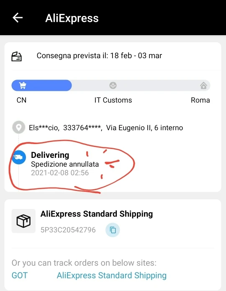This screenshot has width=226, height=291.
Task: Go back using the arrow icon
Action: pyautogui.click(x=18, y=18)
